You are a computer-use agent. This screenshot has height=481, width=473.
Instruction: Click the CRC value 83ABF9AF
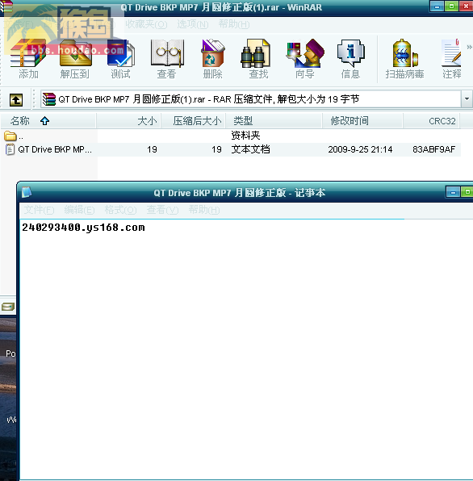tap(433, 149)
